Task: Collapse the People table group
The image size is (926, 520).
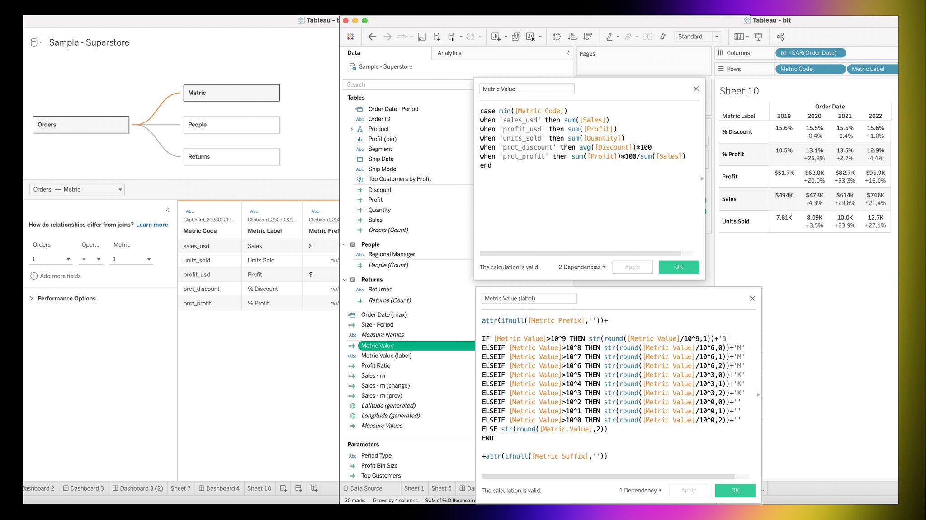Action: coord(345,244)
